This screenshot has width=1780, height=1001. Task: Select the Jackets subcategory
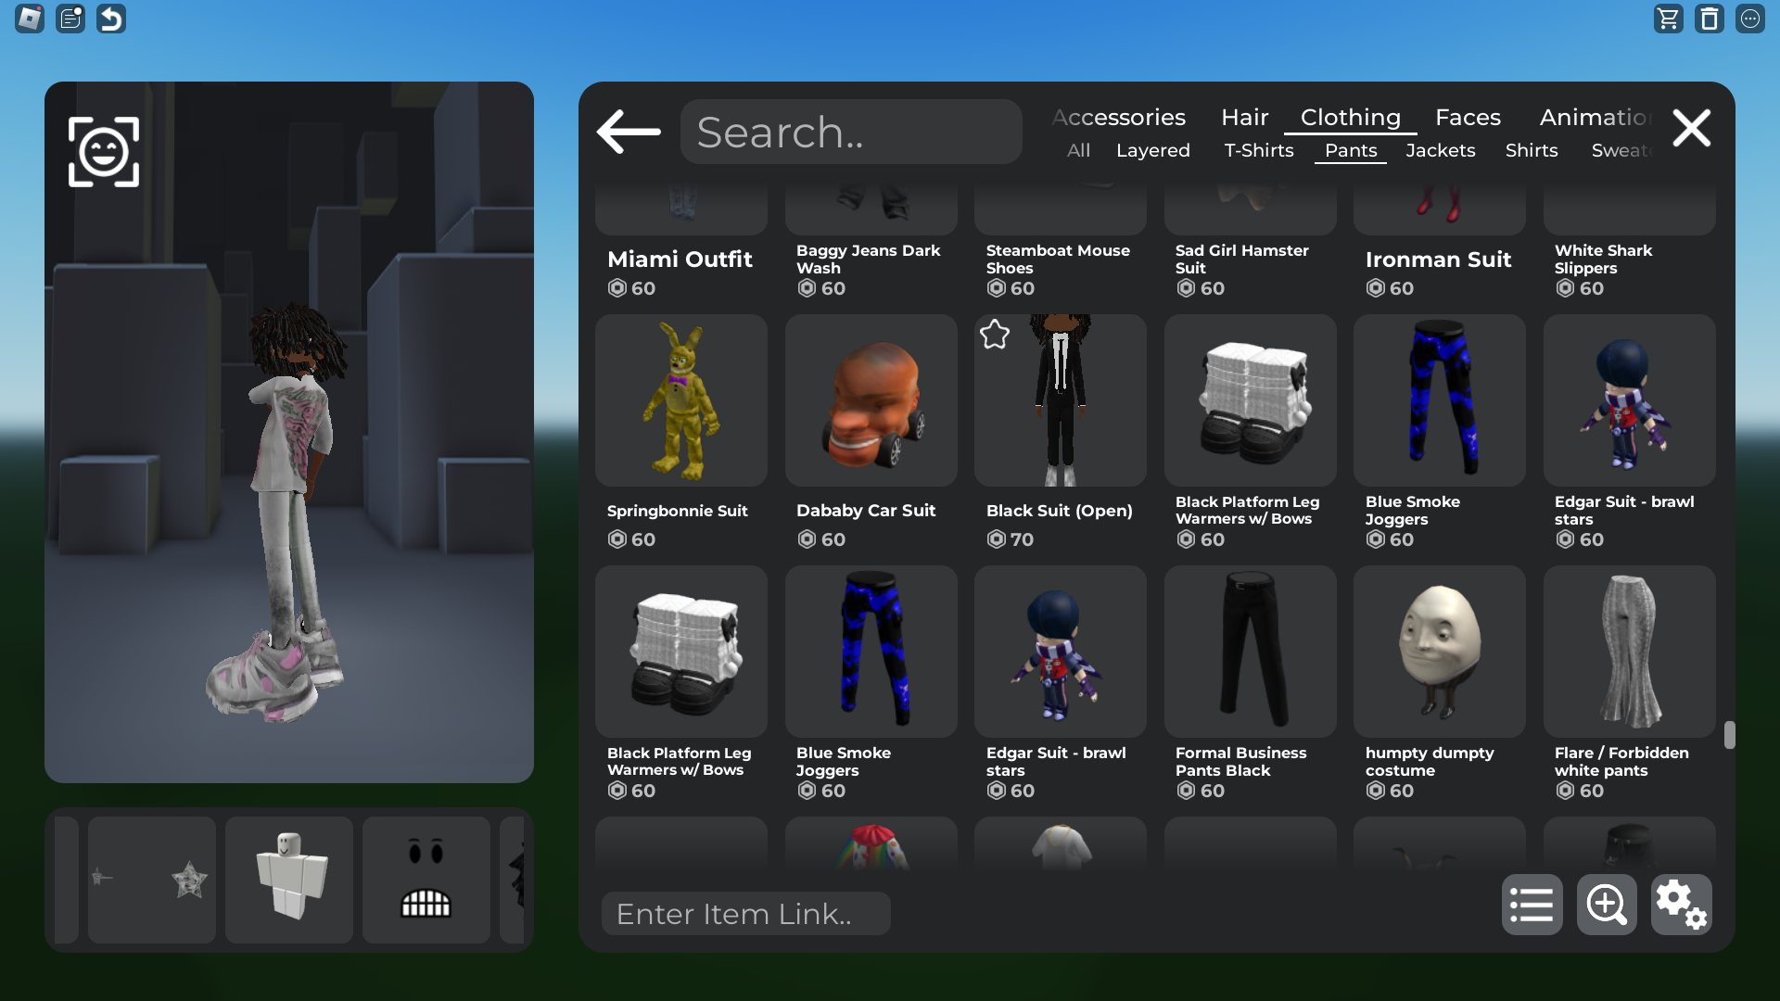click(x=1440, y=150)
